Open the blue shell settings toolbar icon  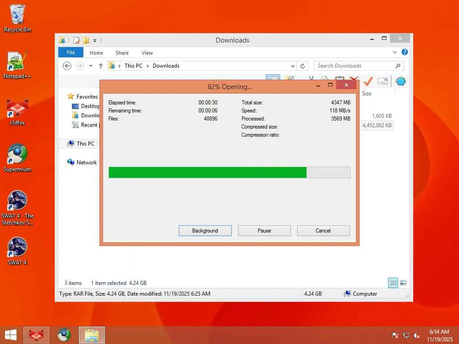click(400, 81)
